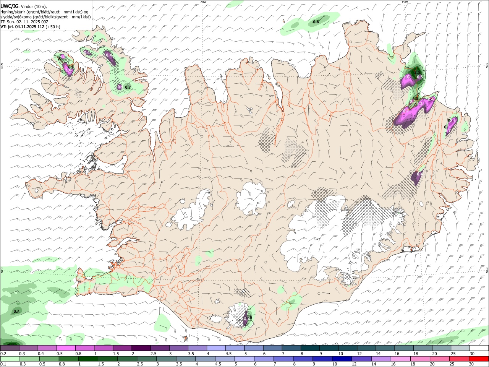This screenshot has width=489, height=367.
Task: Click the 'slydda/snjókoma' legend description line
Action: point(45,17)
